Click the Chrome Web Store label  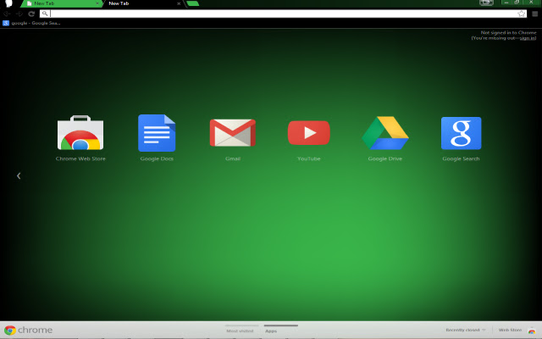click(x=80, y=158)
